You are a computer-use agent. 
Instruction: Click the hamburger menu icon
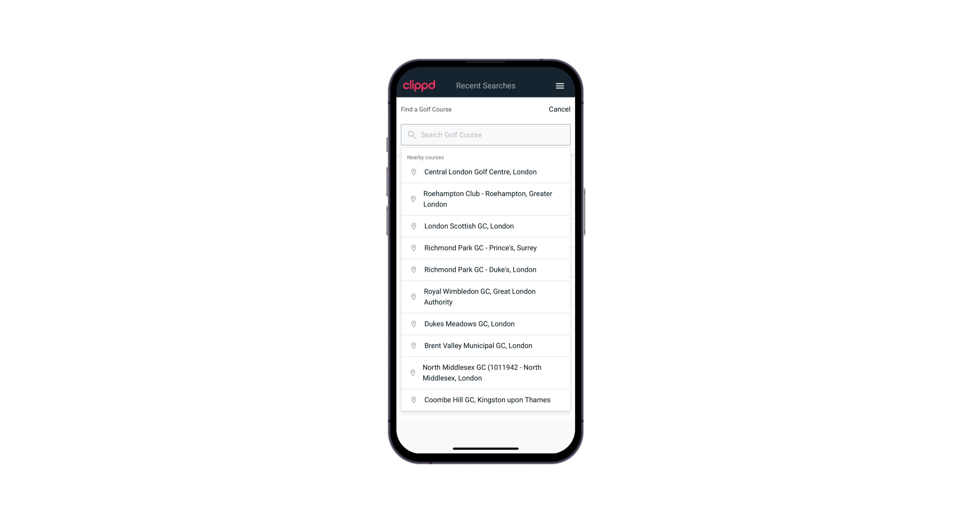[559, 86]
